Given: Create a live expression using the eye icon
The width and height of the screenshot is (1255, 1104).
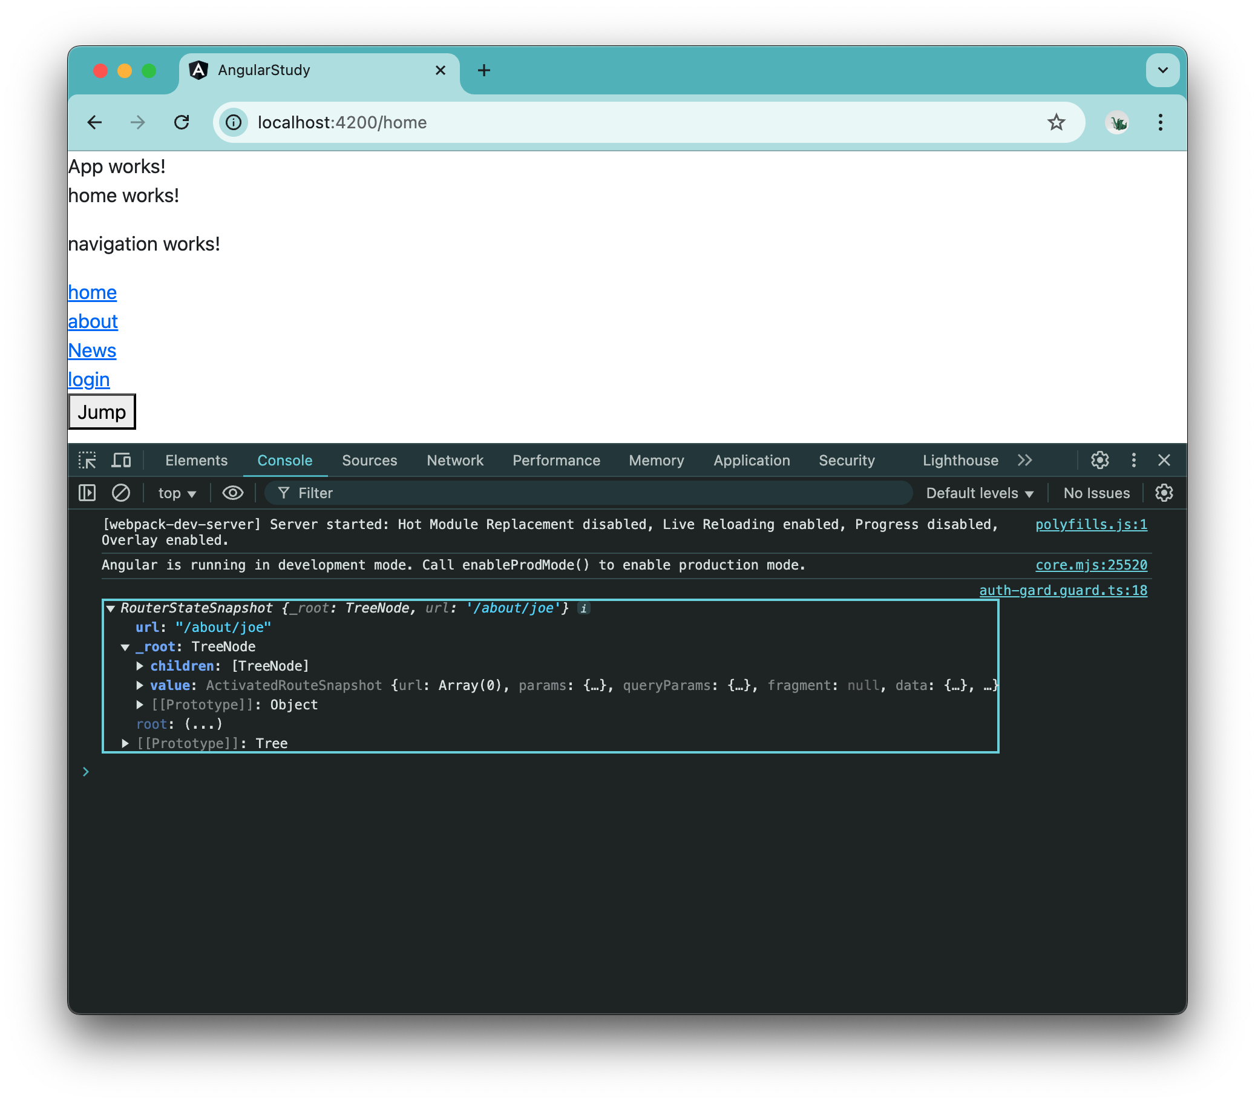Looking at the screenshot, I should (x=233, y=493).
